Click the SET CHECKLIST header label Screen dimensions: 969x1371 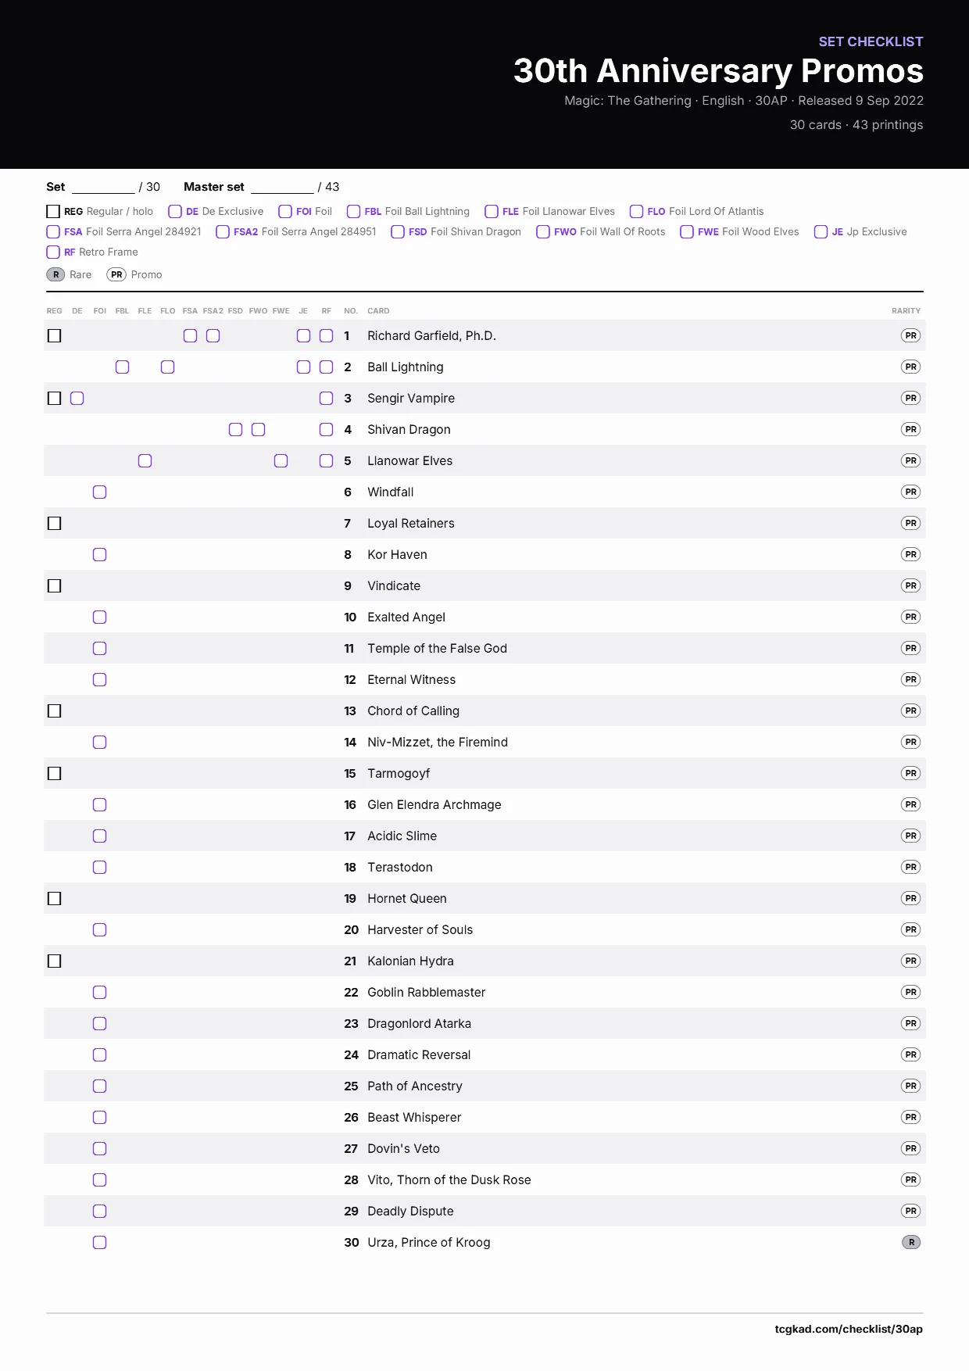click(871, 41)
